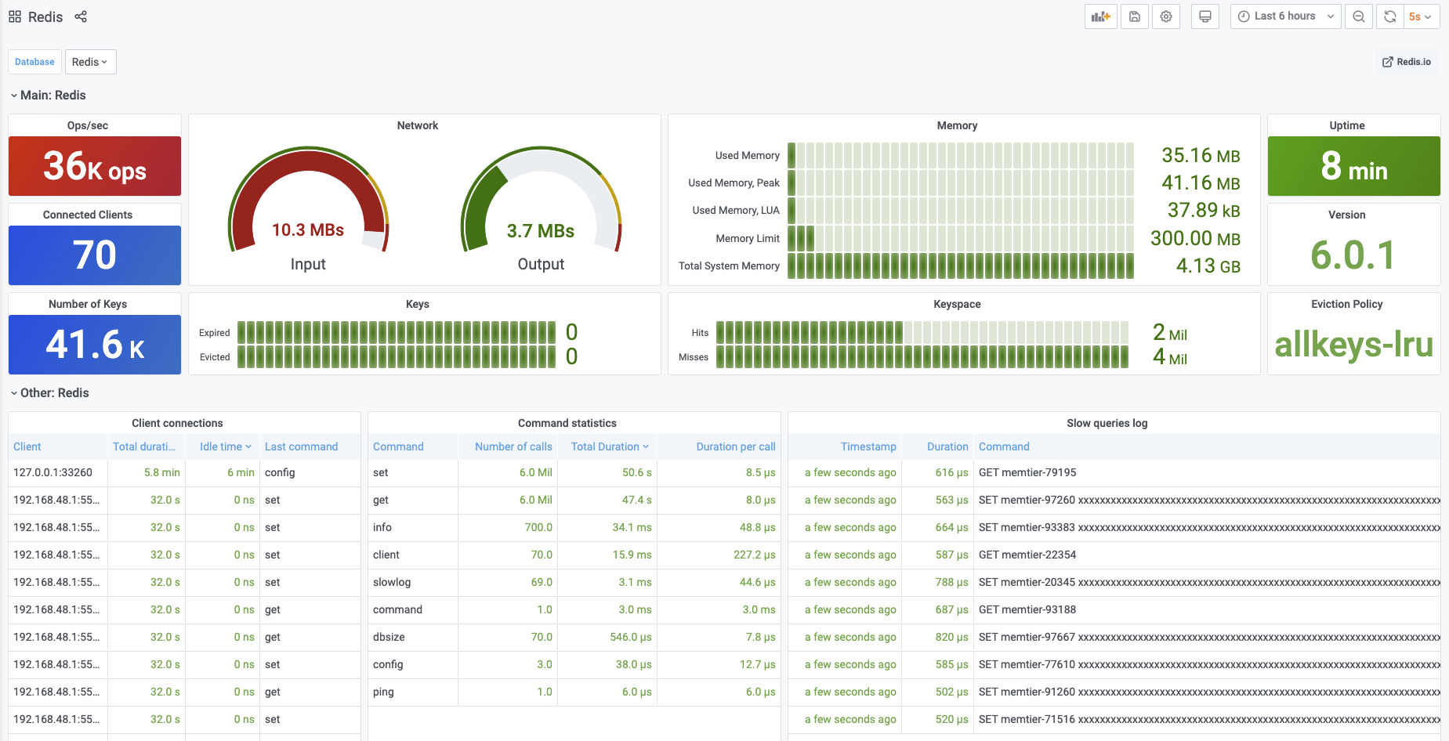Open the Memory panel title menu
The width and height of the screenshot is (1449, 741).
[x=957, y=125]
